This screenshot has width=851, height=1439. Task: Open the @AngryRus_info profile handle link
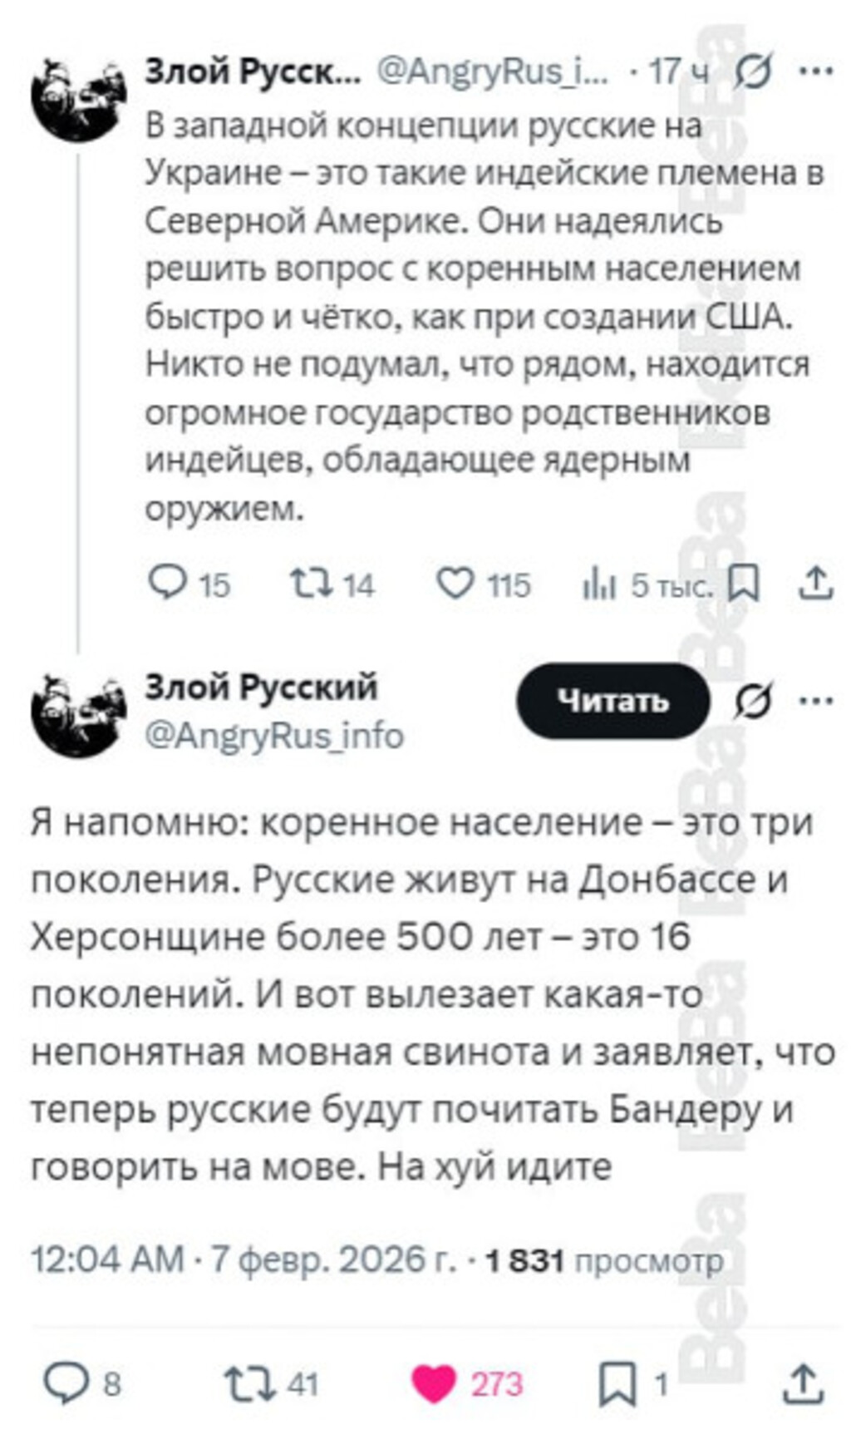coord(274,736)
